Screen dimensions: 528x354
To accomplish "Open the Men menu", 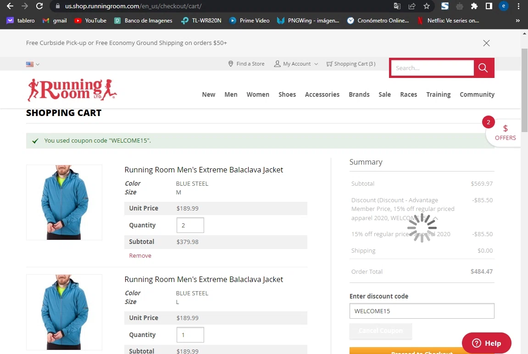I will click(231, 94).
